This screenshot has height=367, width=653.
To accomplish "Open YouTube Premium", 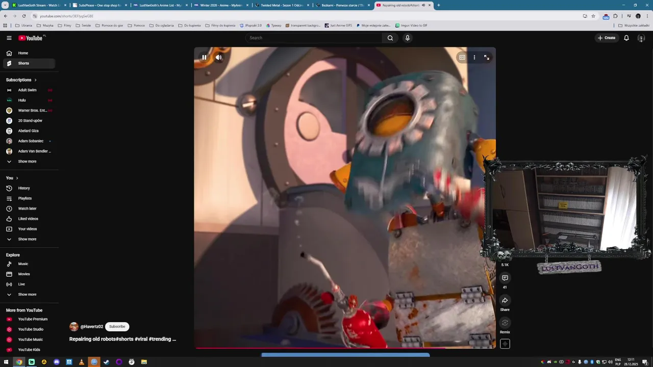I will 29,319.
